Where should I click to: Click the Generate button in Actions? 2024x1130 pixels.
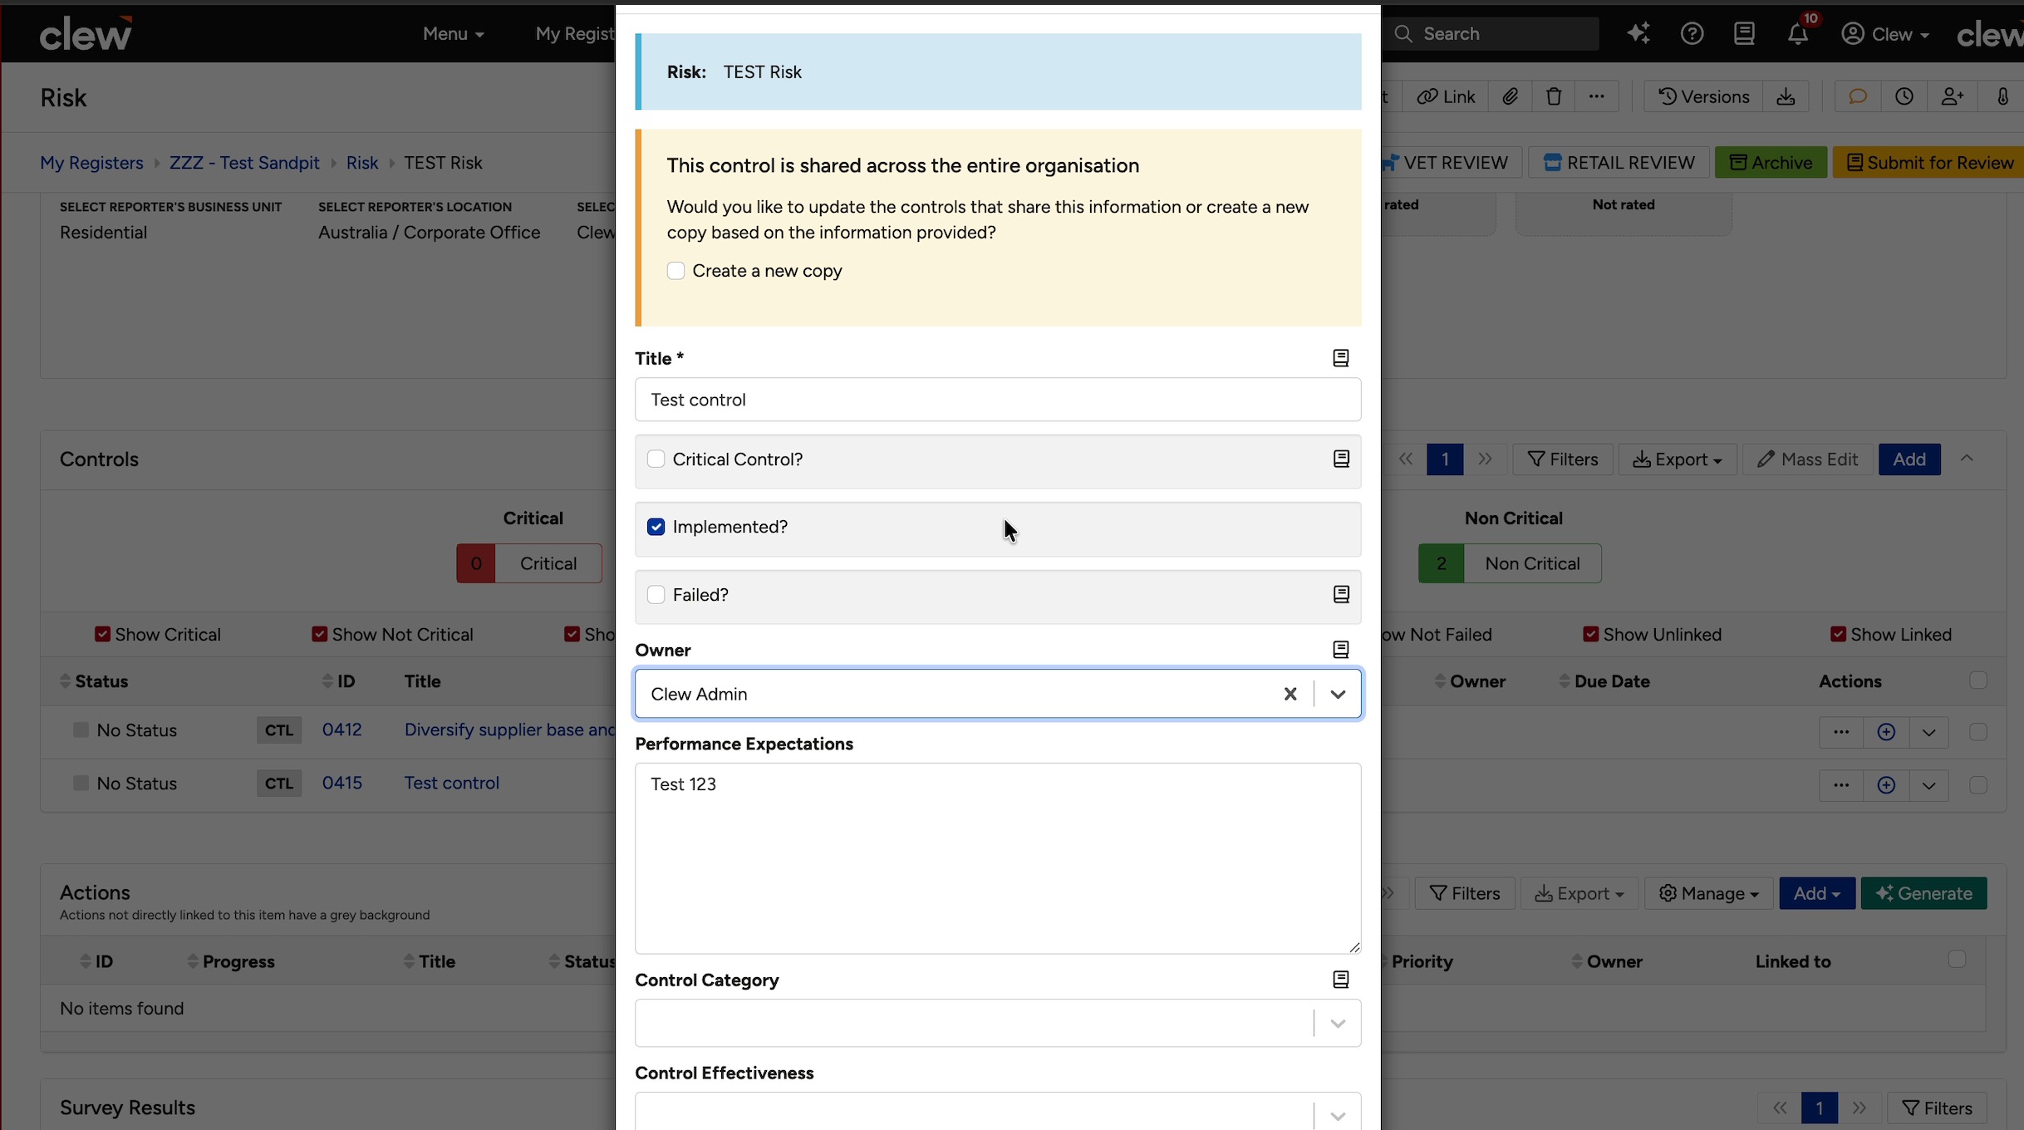pyautogui.click(x=1923, y=893)
